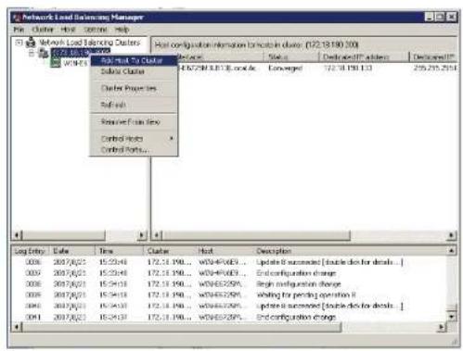Image resolution: width=463 pixels, height=351 pixels.
Task: Select the Network Load Balancing Clusters root icon
Action: tap(31, 43)
